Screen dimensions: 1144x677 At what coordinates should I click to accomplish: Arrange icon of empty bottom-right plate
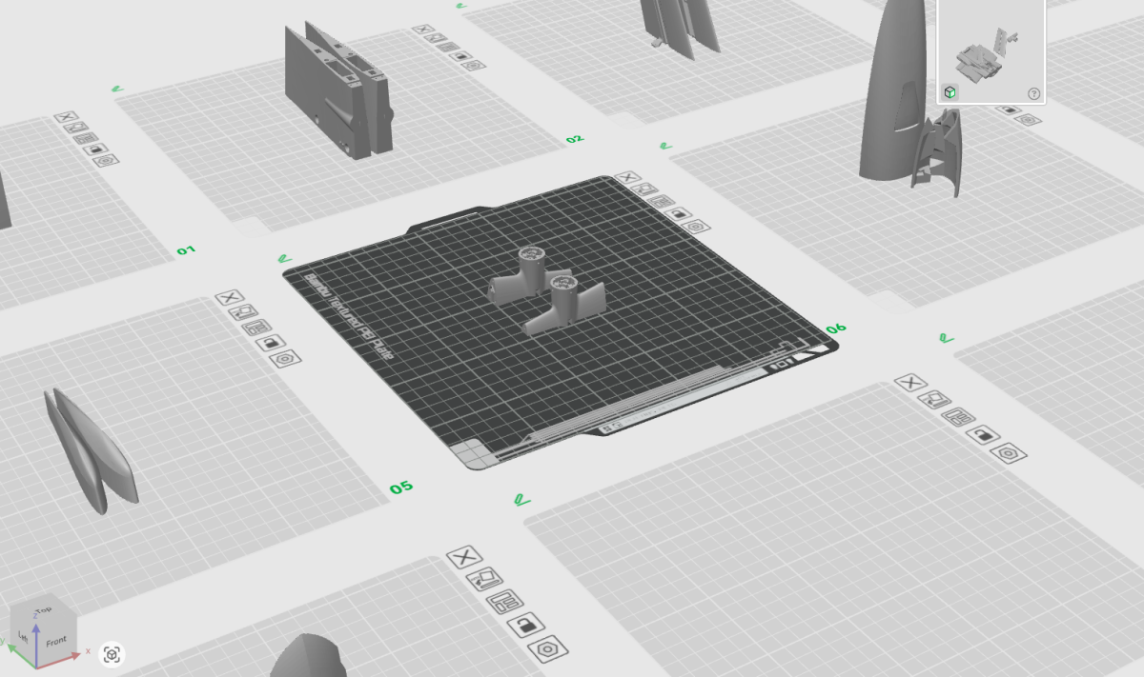(x=956, y=416)
